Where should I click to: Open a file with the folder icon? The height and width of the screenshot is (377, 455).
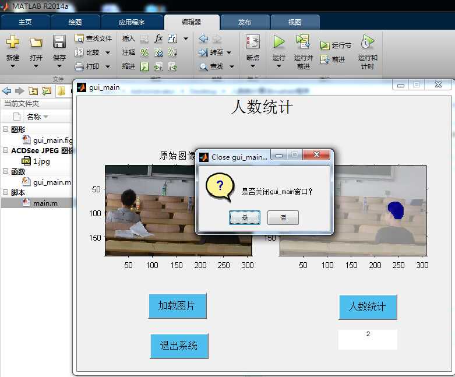[x=36, y=42]
